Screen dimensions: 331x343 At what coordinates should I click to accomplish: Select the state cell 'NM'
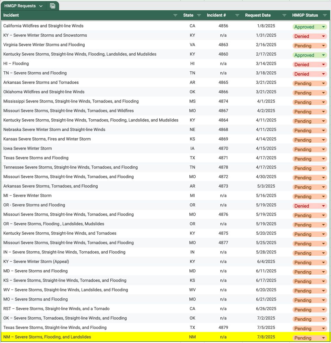click(x=192, y=337)
